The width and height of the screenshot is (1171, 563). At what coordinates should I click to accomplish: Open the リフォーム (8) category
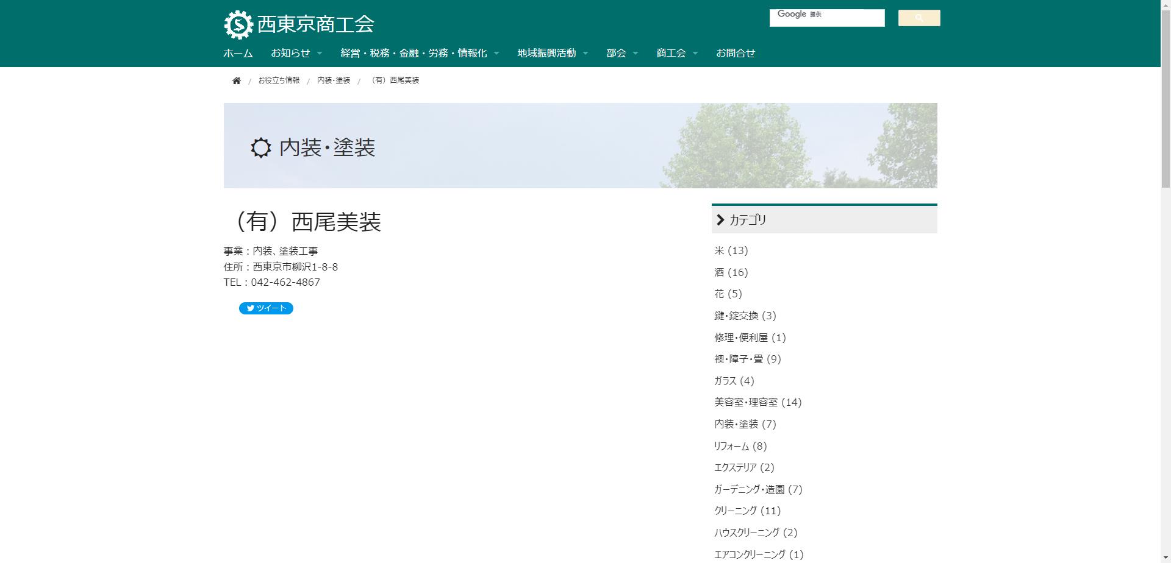[x=740, y=446]
